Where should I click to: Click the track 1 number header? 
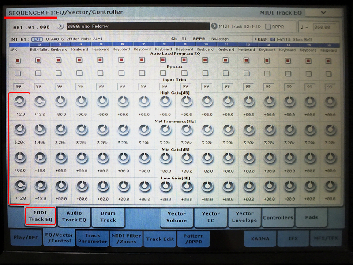[x=19, y=45]
